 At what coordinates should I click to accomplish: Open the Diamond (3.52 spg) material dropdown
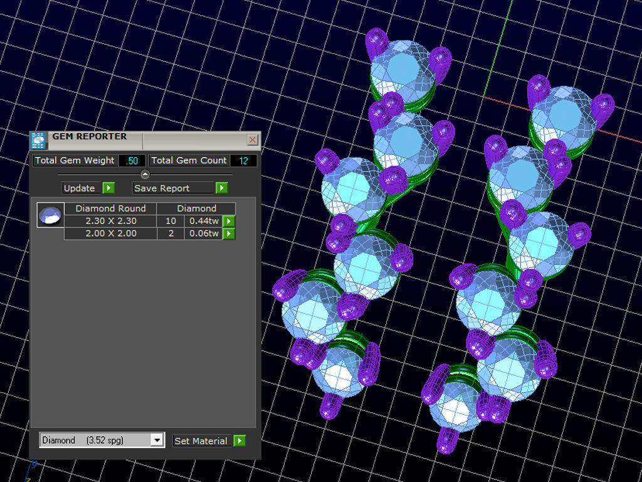coord(156,440)
